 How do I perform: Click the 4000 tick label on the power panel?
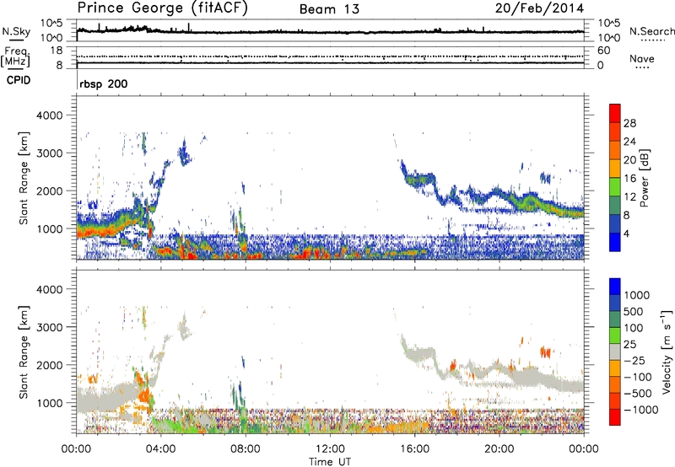tap(50, 115)
